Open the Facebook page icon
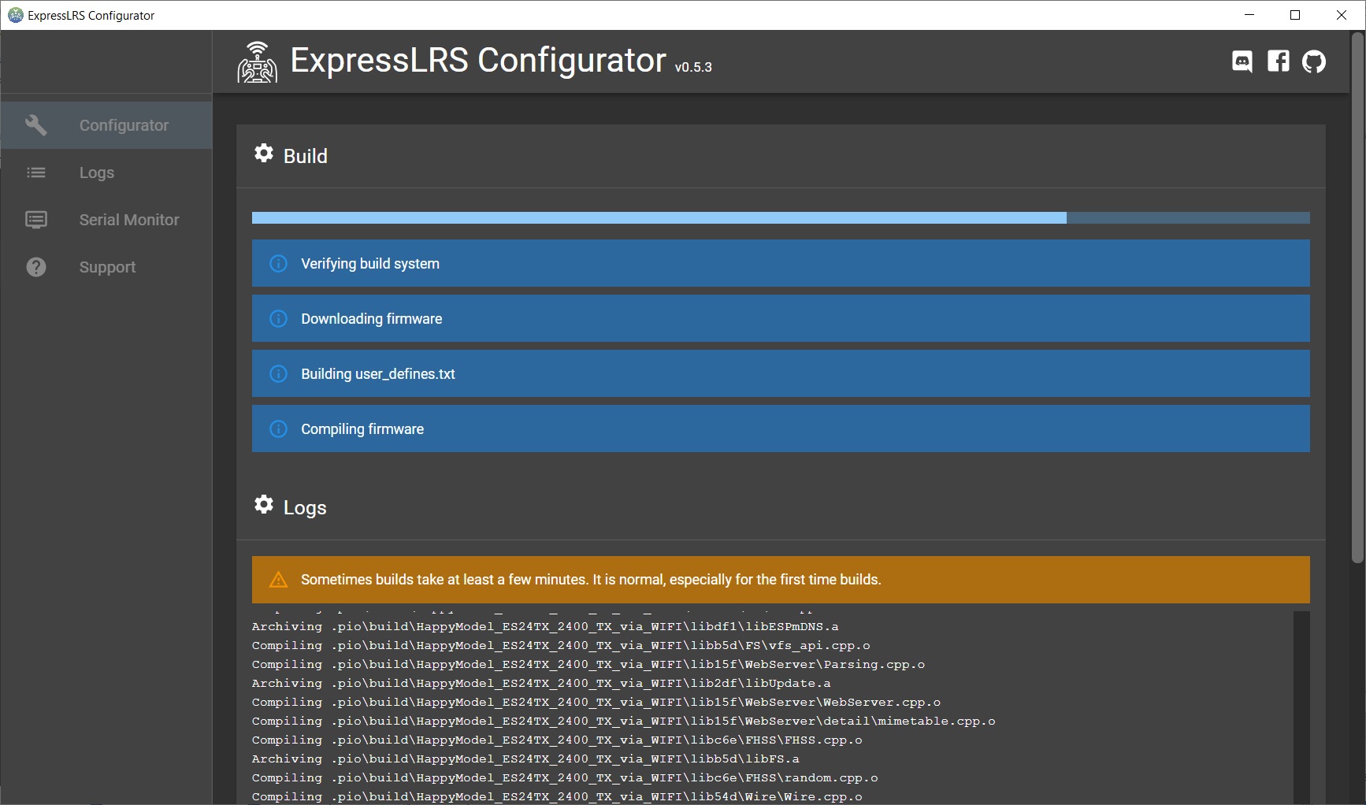The width and height of the screenshot is (1366, 805). pos(1279,61)
